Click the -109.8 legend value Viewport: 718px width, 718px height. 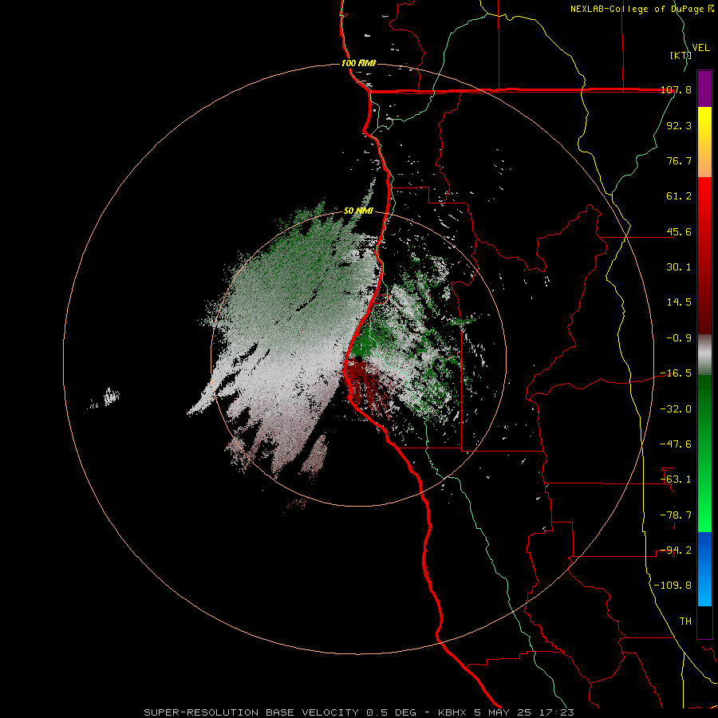click(x=673, y=586)
